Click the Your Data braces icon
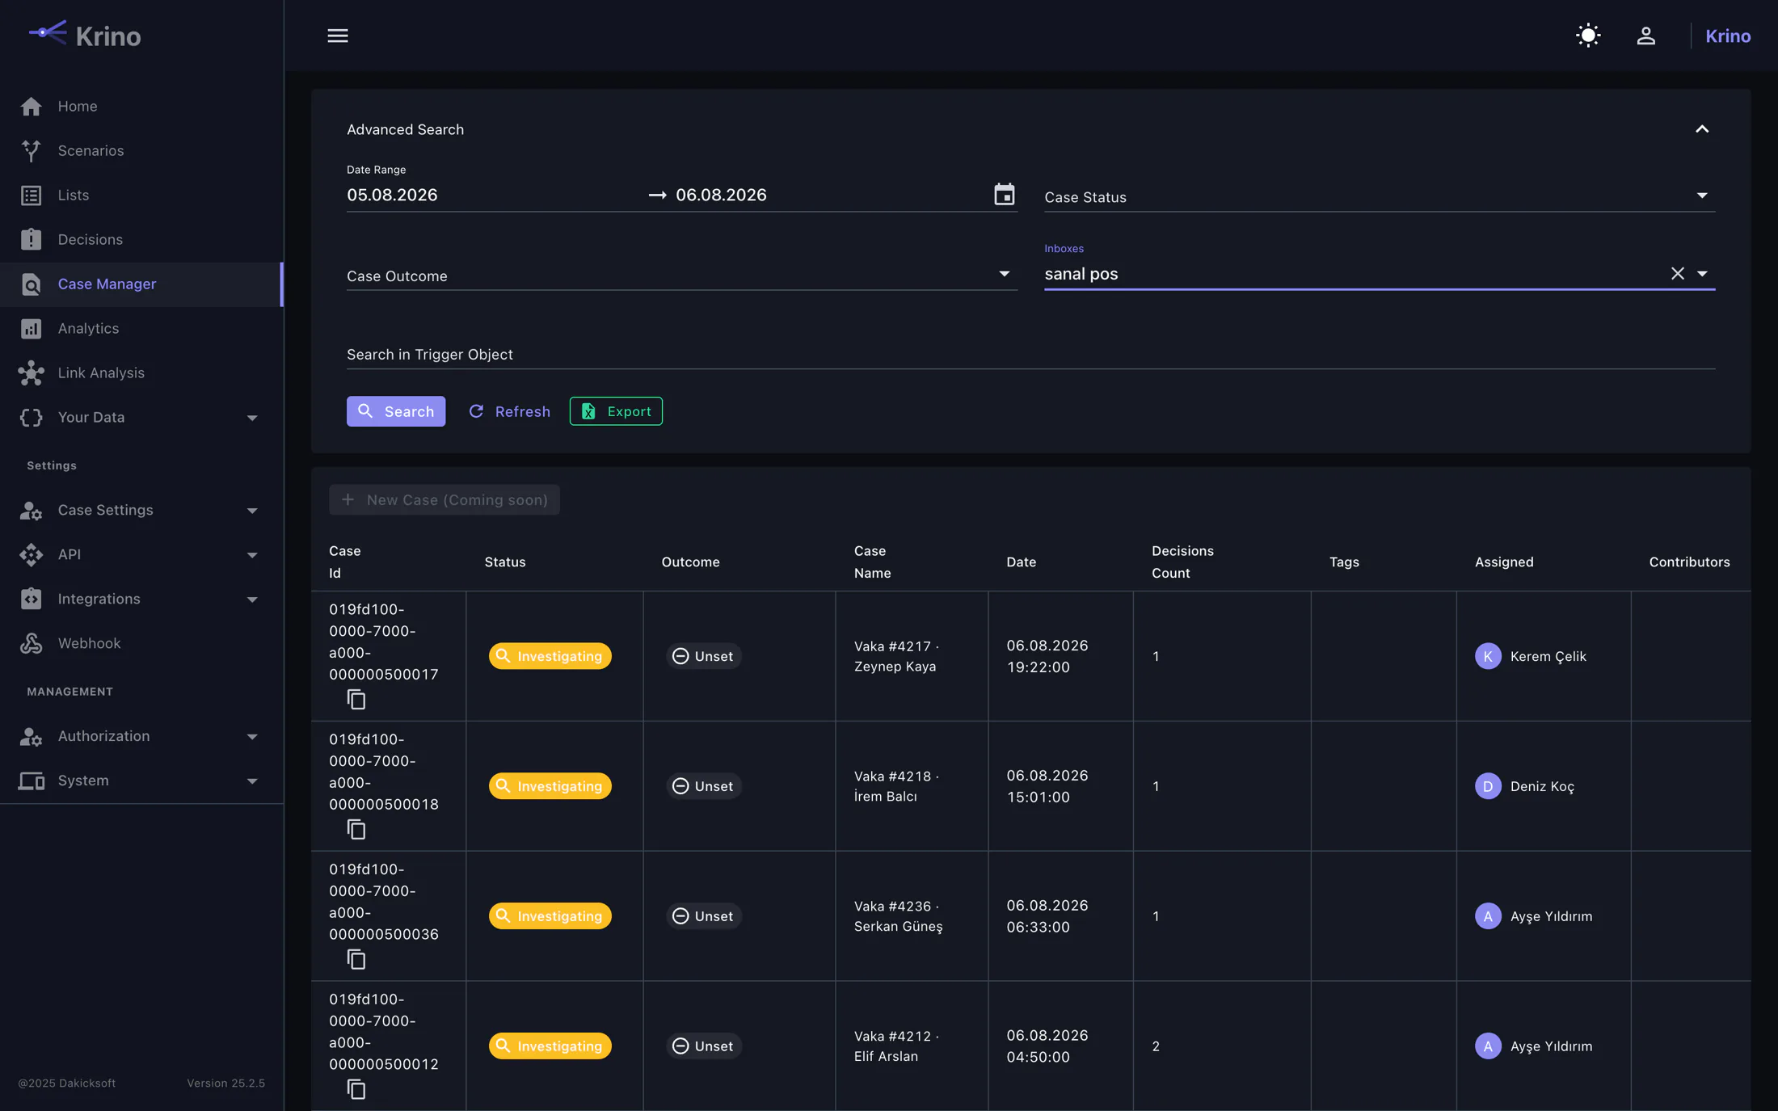 32,417
